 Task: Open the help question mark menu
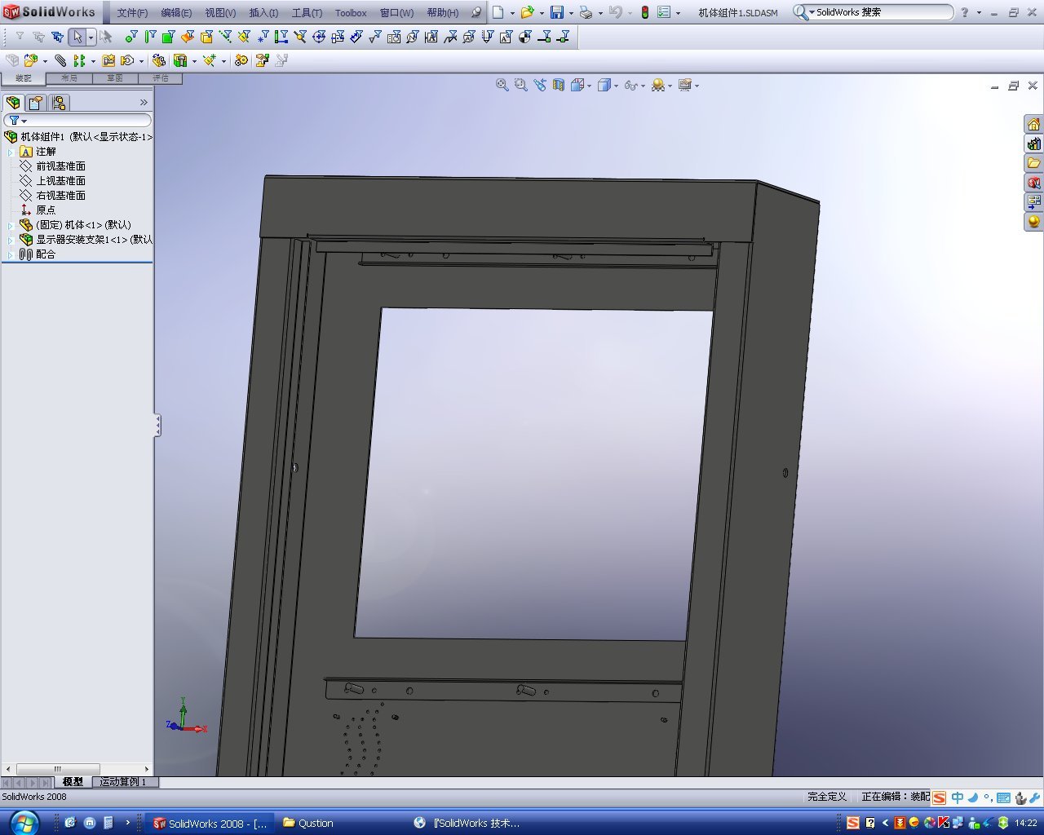(965, 12)
